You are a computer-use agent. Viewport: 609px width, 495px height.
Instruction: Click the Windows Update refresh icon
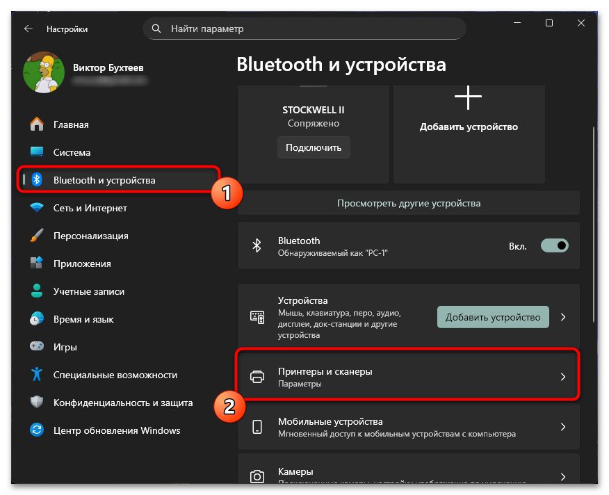click(37, 430)
